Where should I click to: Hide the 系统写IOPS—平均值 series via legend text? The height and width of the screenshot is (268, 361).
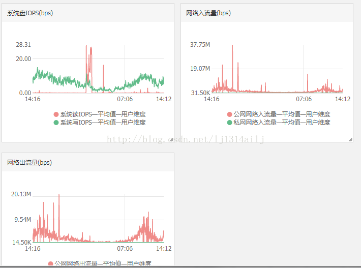[x=103, y=123]
